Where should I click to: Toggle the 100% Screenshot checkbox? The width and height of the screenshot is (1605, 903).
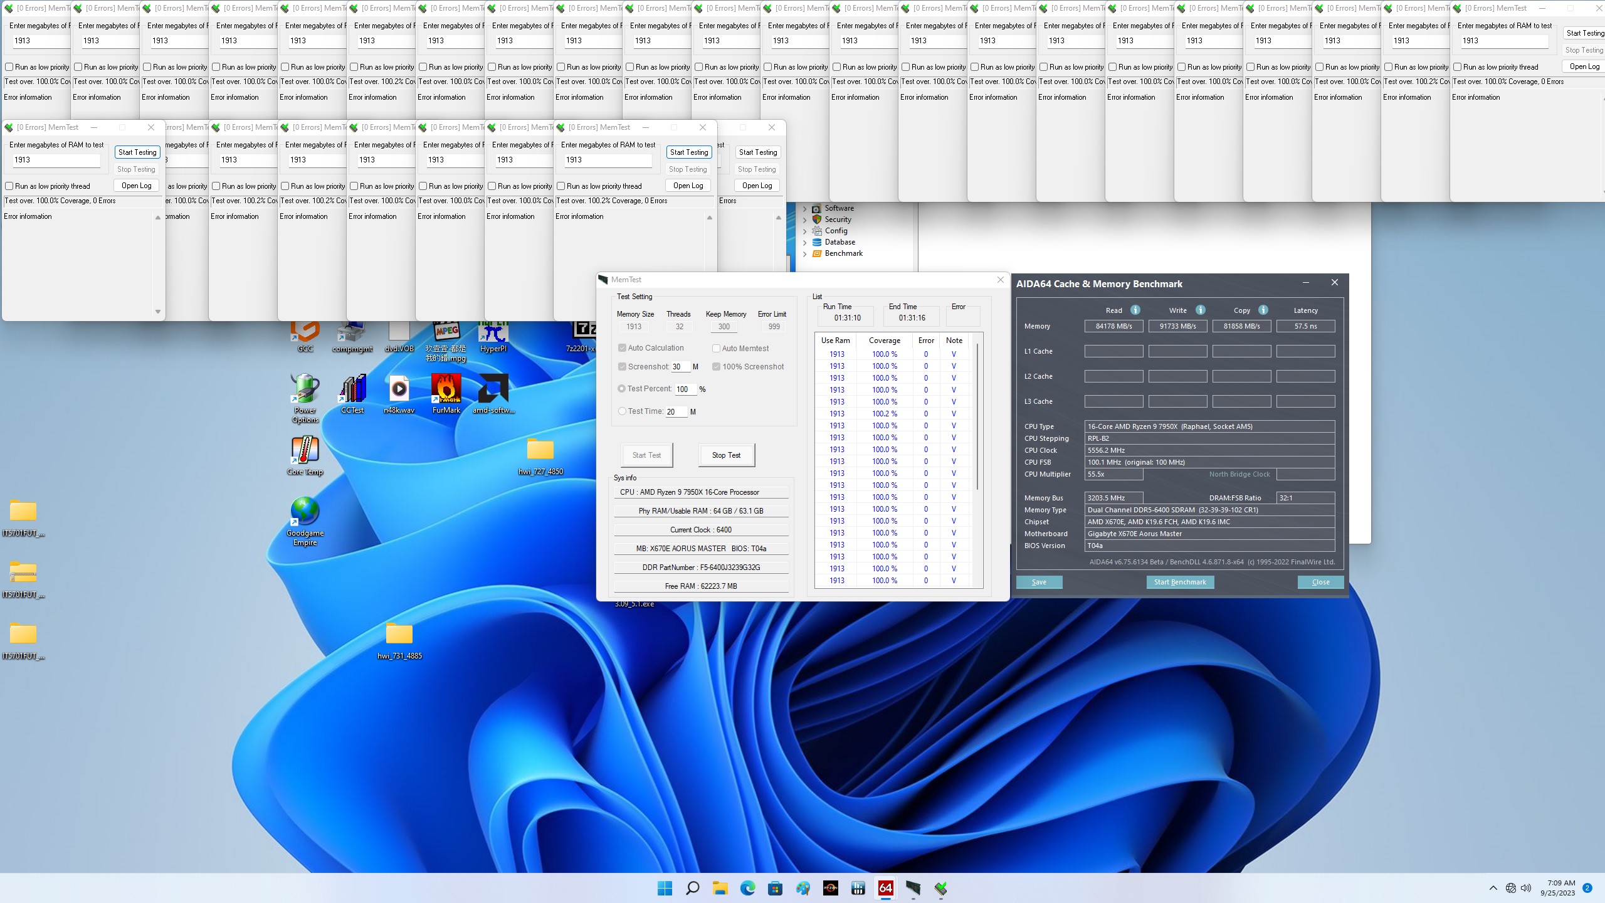coord(716,367)
